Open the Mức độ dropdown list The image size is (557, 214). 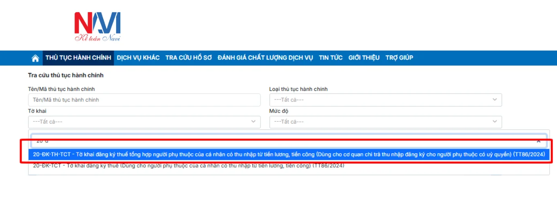[x=385, y=122]
